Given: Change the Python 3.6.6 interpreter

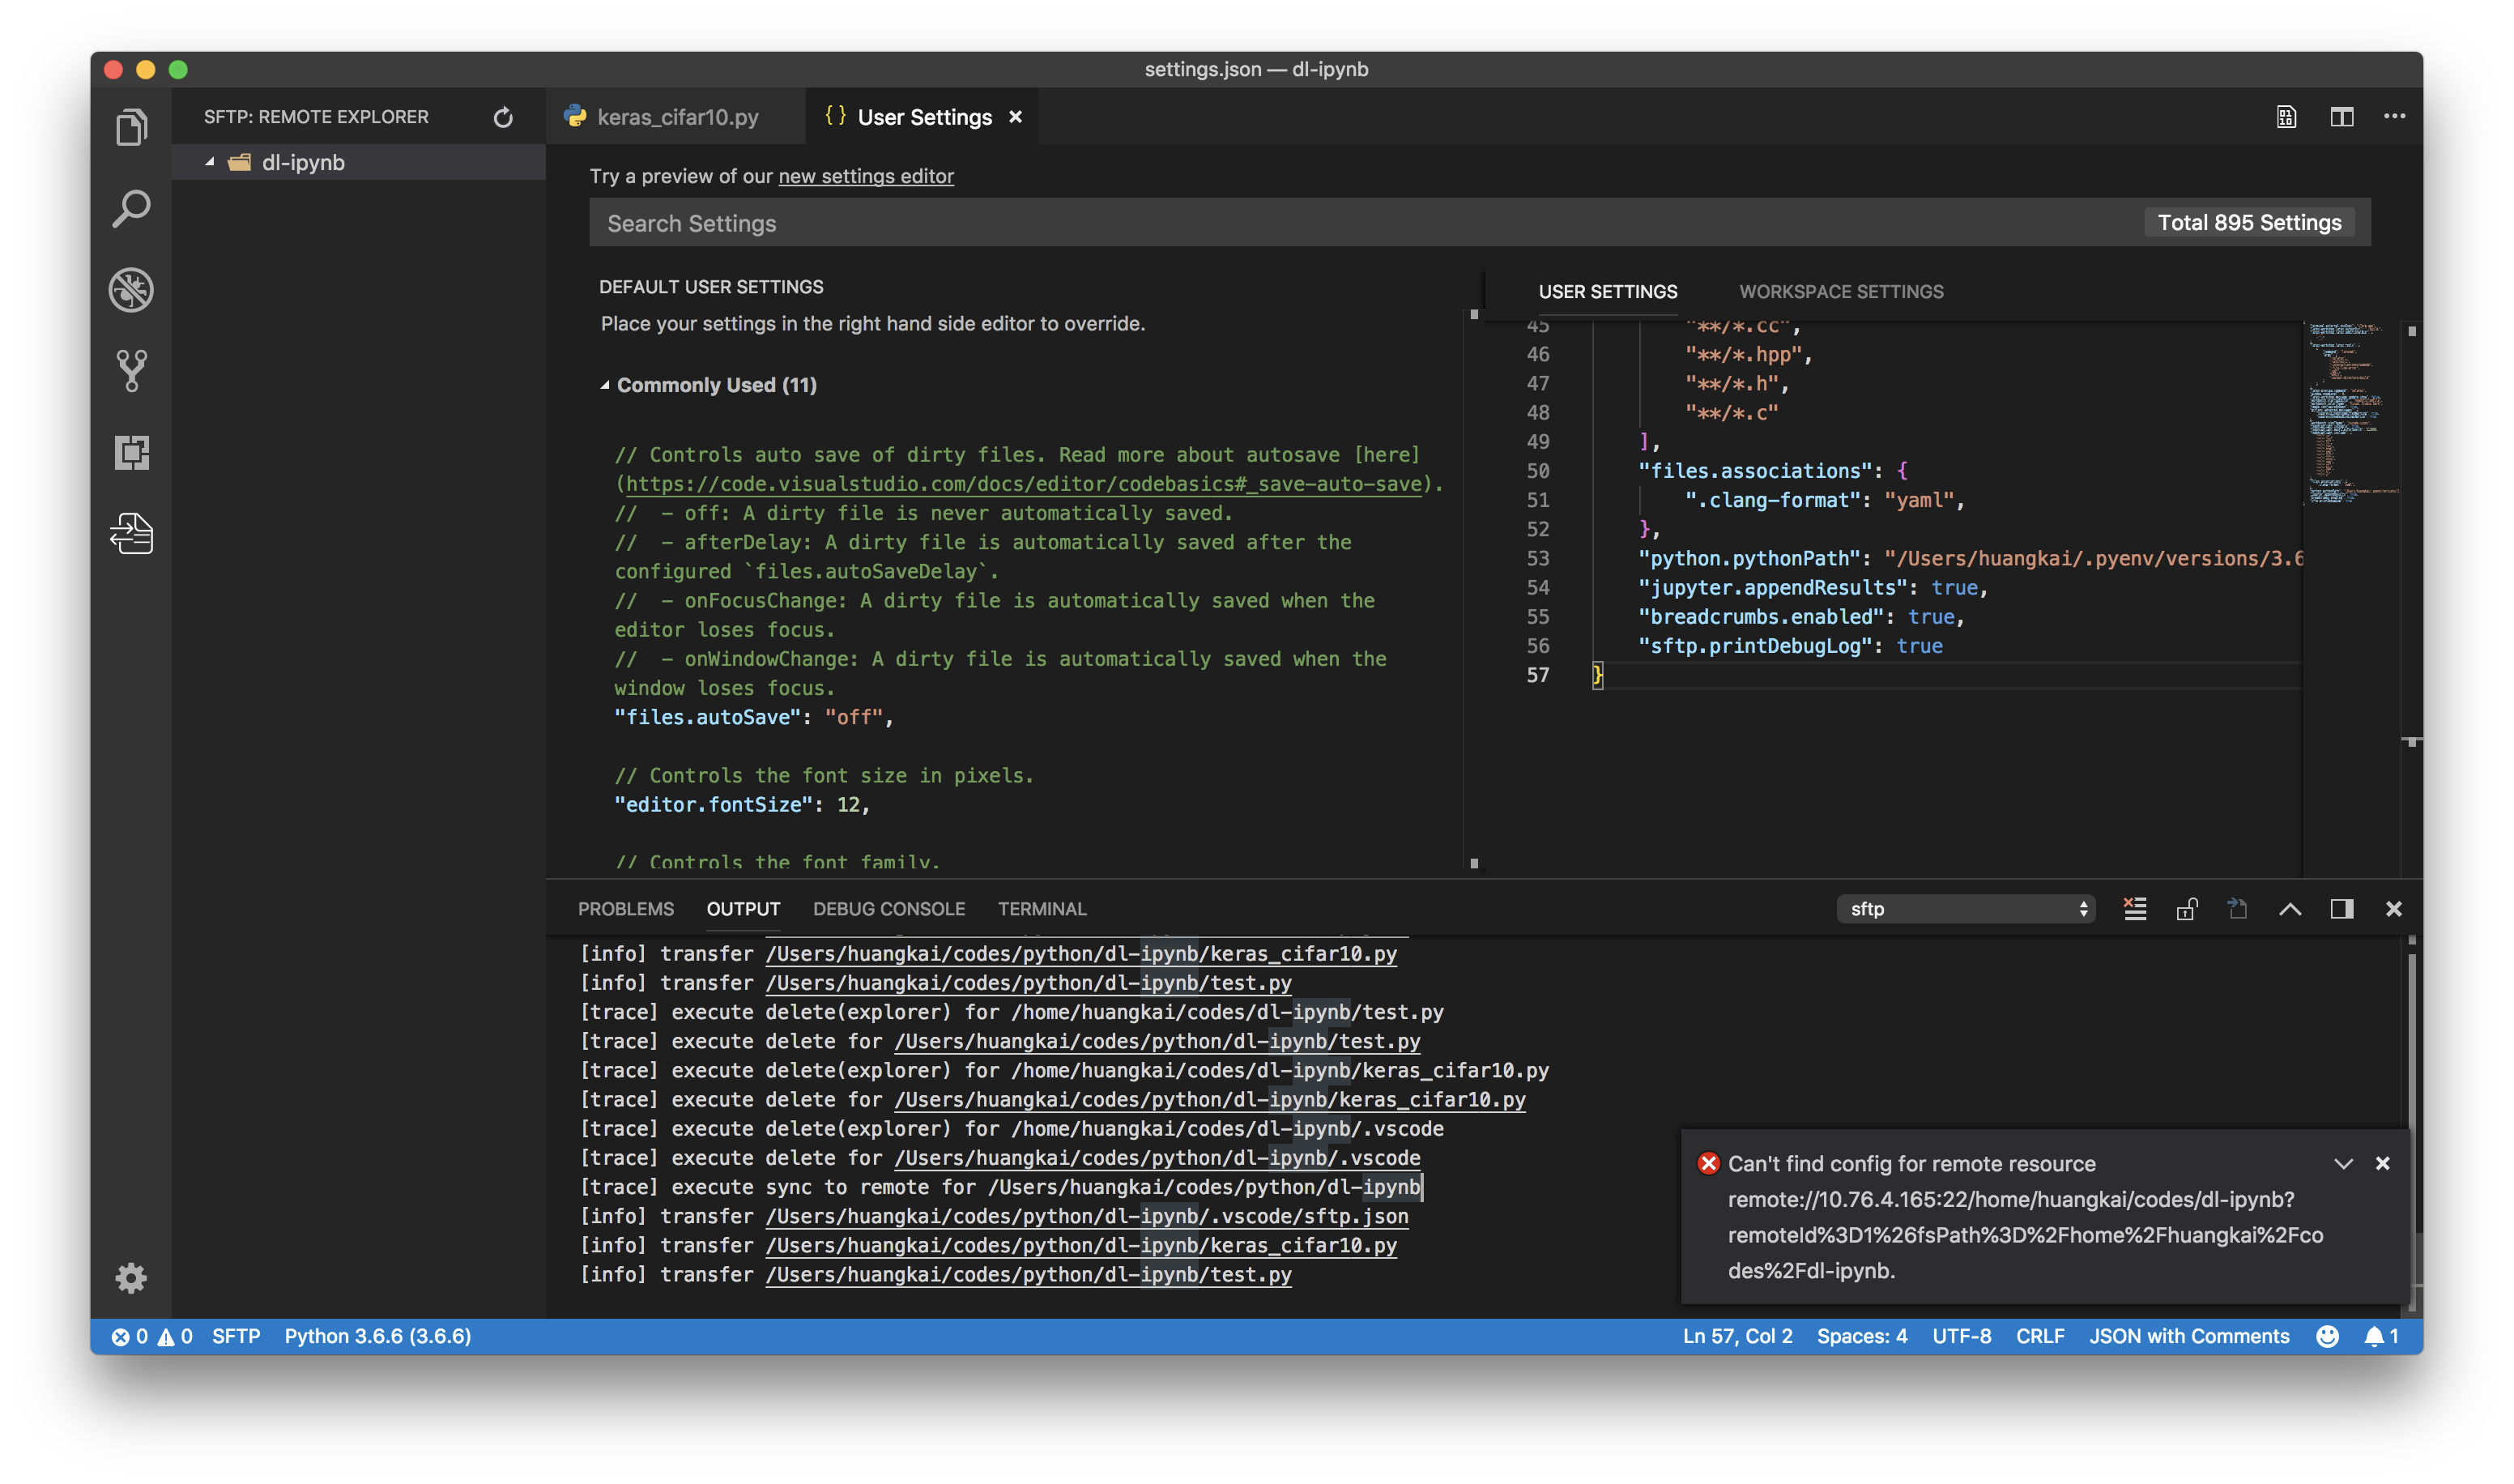Looking at the screenshot, I should point(378,1337).
